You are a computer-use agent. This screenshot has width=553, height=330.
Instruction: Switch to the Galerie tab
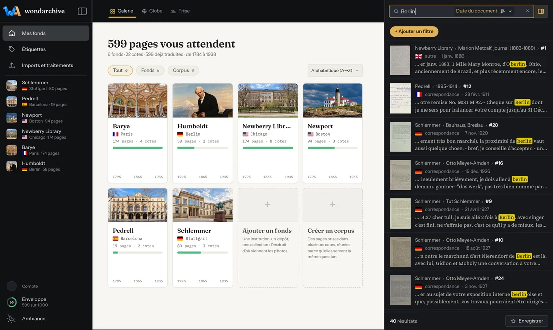(122, 11)
